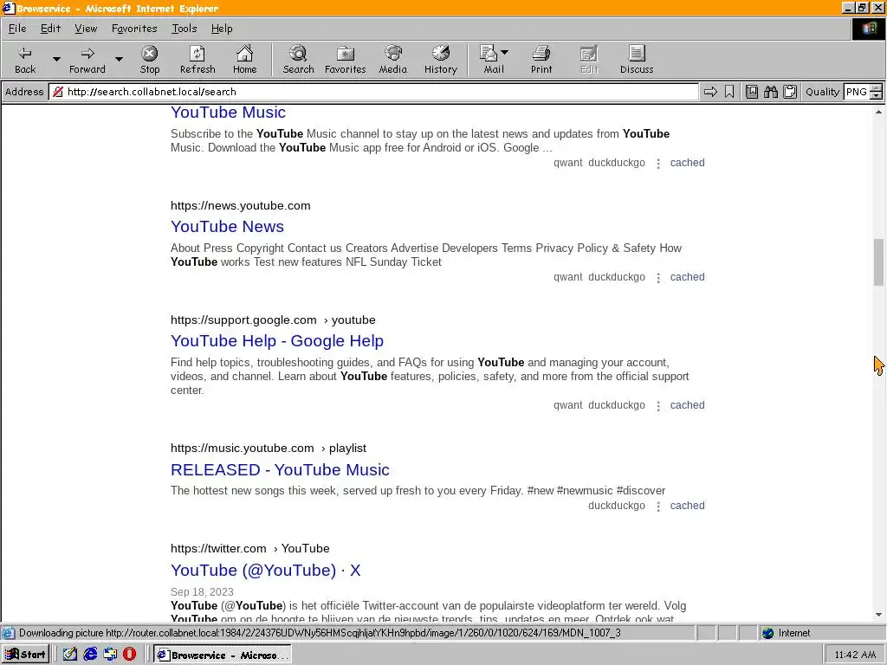The width and height of the screenshot is (887, 665).
Task: Expand options for YouTube News result
Action: pos(658,278)
